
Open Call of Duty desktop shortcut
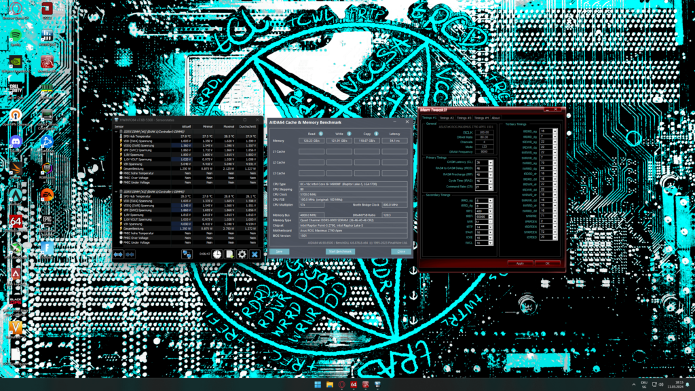click(16, 89)
